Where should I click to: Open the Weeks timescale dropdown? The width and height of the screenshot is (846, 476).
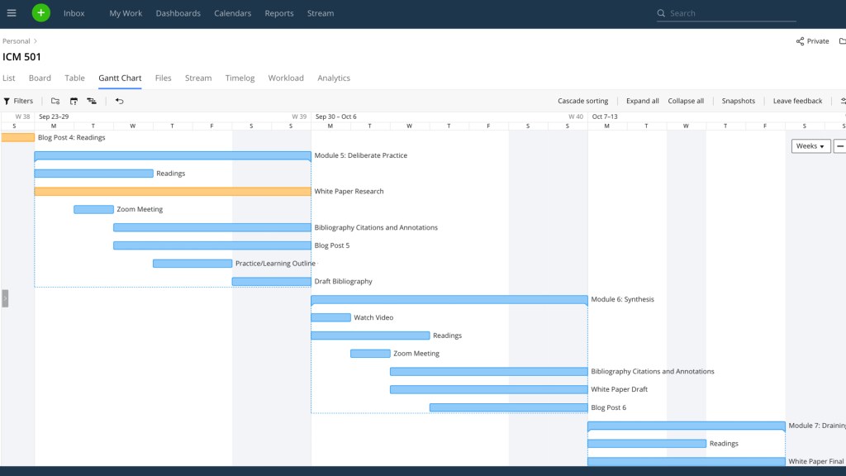[x=810, y=146]
